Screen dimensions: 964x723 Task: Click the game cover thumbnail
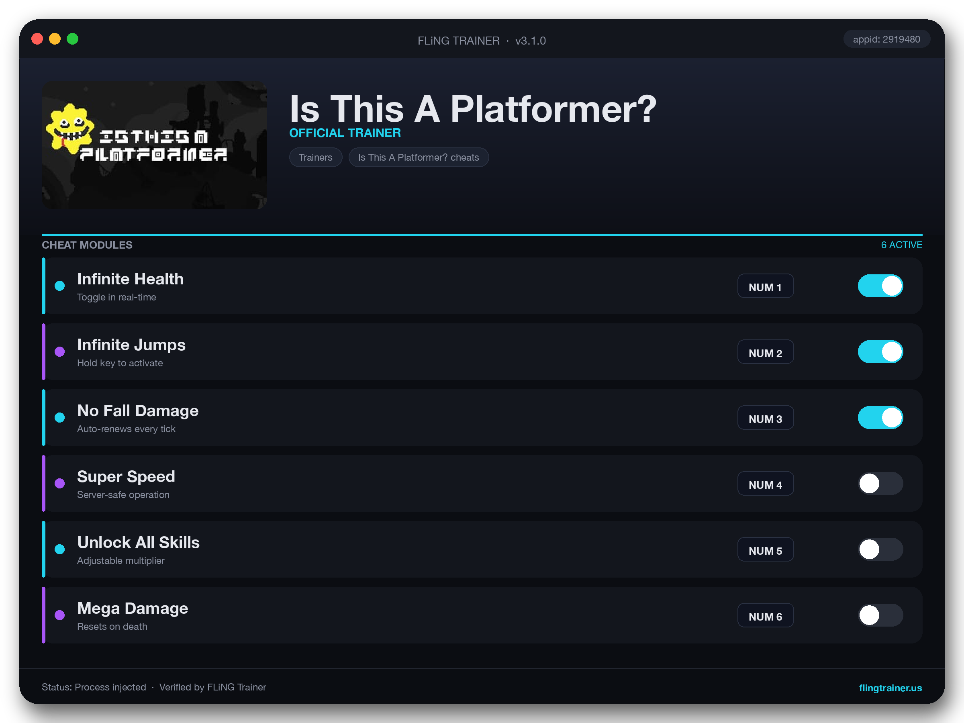click(154, 145)
